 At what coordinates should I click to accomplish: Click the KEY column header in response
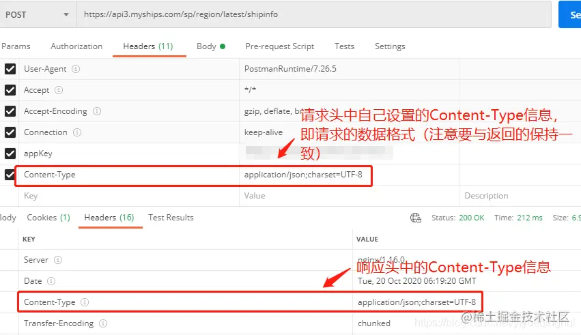tap(29, 239)
